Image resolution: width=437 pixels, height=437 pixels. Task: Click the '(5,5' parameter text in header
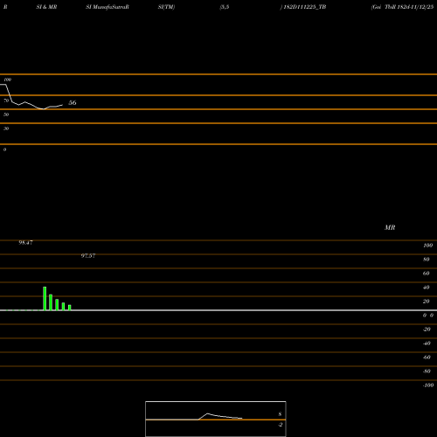tap(225, 7)
